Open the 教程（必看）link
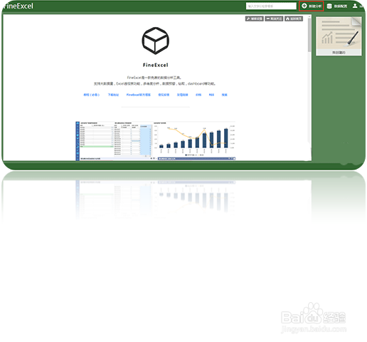 click(92, 95)
